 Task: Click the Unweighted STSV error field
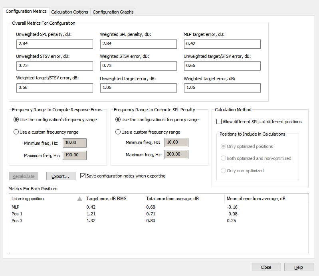pyautogui.click(x=55, y=66)
